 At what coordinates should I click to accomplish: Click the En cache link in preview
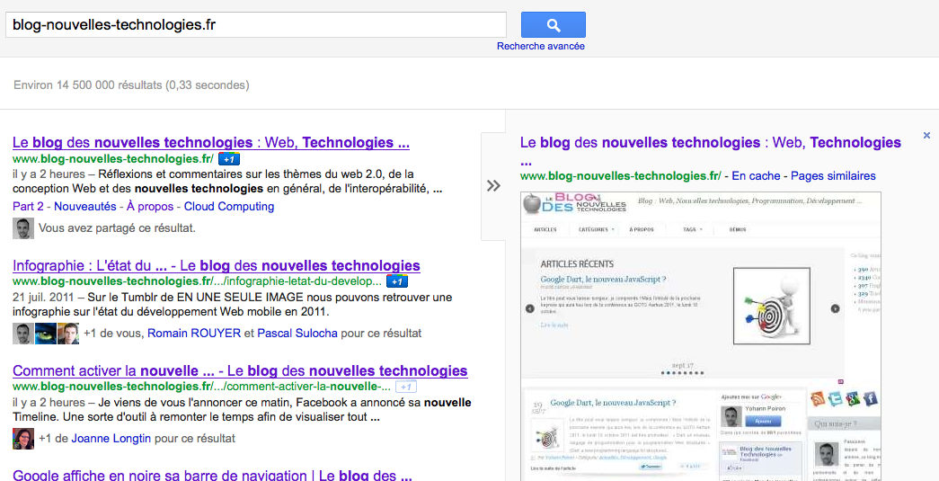pyautogui.click(x=756, y=175)
